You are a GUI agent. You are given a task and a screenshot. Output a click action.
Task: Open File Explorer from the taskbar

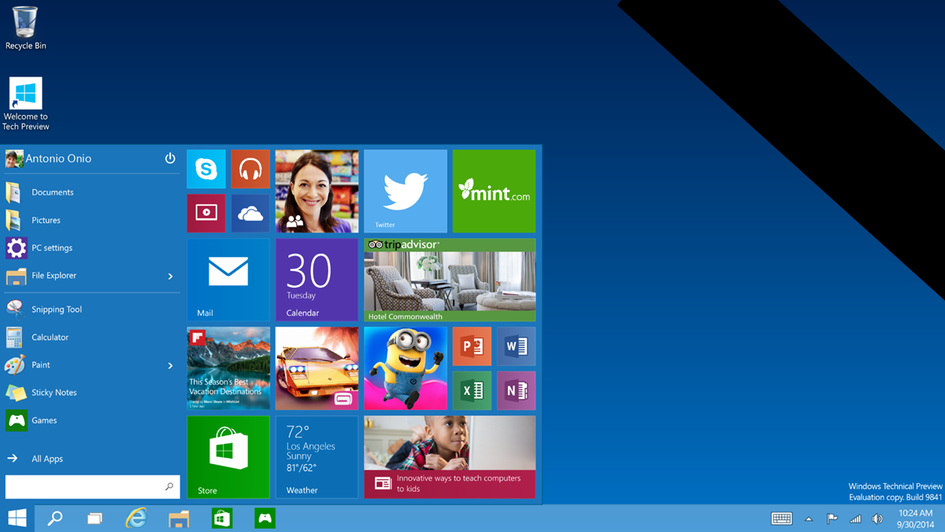(x=179, y=518)
